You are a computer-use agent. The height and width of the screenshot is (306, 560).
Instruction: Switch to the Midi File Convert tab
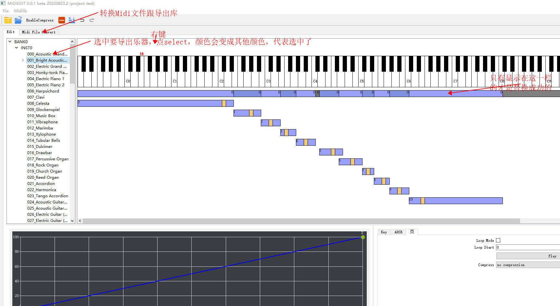[x=39, y=32]
